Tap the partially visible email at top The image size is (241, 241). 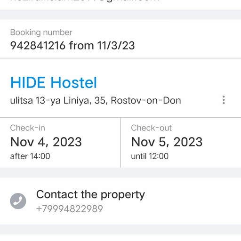[x=85, y=1]
